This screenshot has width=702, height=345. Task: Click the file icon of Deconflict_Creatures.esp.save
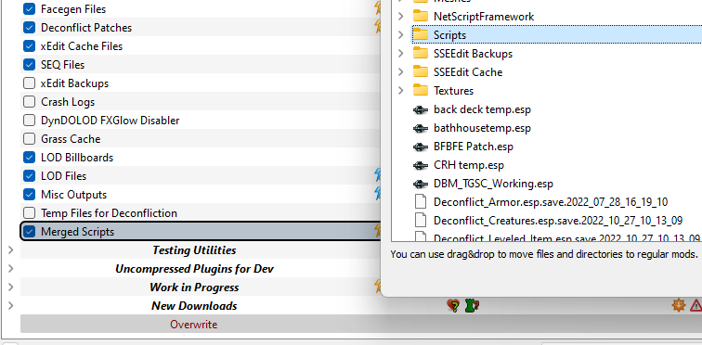421,221
